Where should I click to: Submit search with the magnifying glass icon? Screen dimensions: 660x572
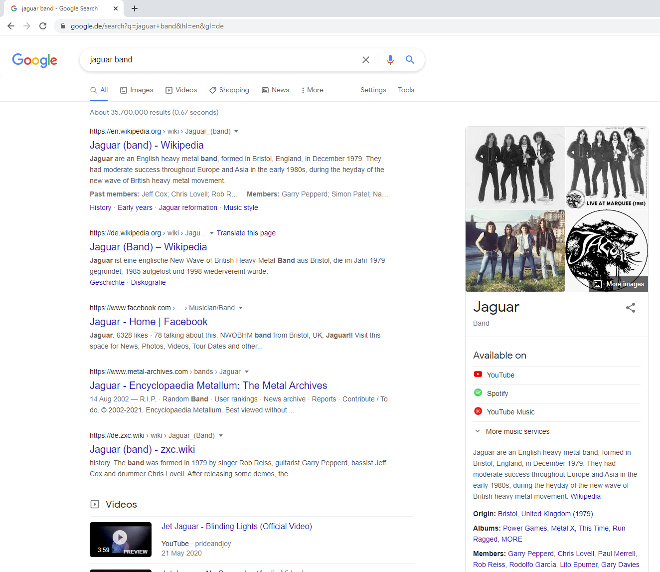(410, 60)
